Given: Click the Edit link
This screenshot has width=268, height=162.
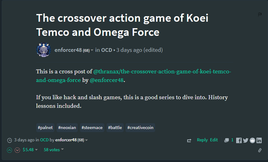Looking at the screenshot, I should 214,140.
